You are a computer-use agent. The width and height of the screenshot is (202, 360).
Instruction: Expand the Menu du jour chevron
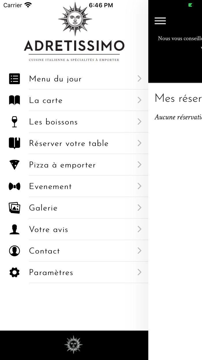click(139, 79)
